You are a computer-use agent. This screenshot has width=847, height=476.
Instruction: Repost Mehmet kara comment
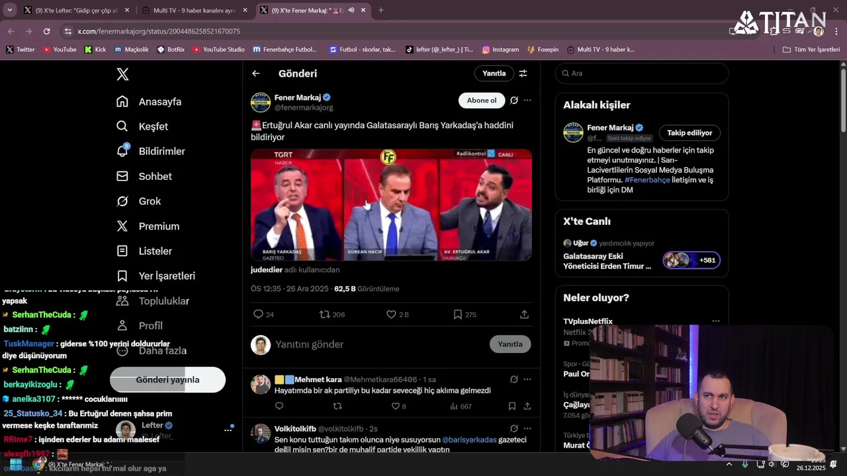337,407
